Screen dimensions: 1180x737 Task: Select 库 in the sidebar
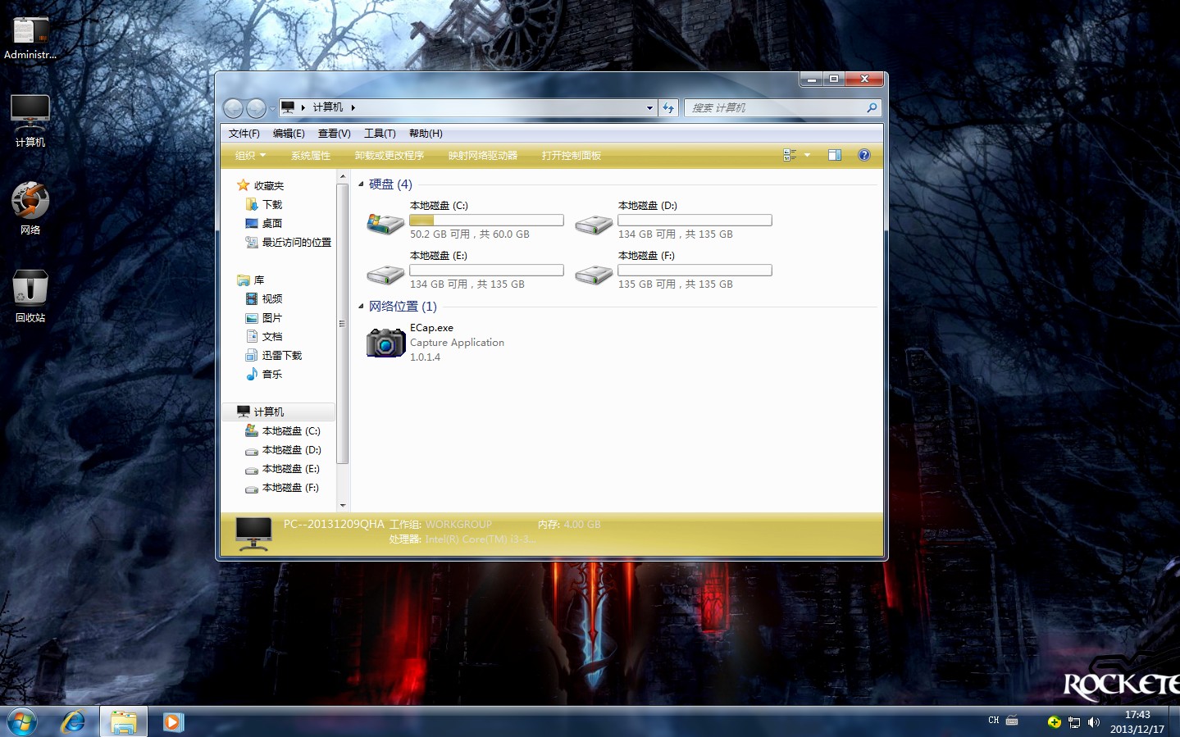coord(250,280)
